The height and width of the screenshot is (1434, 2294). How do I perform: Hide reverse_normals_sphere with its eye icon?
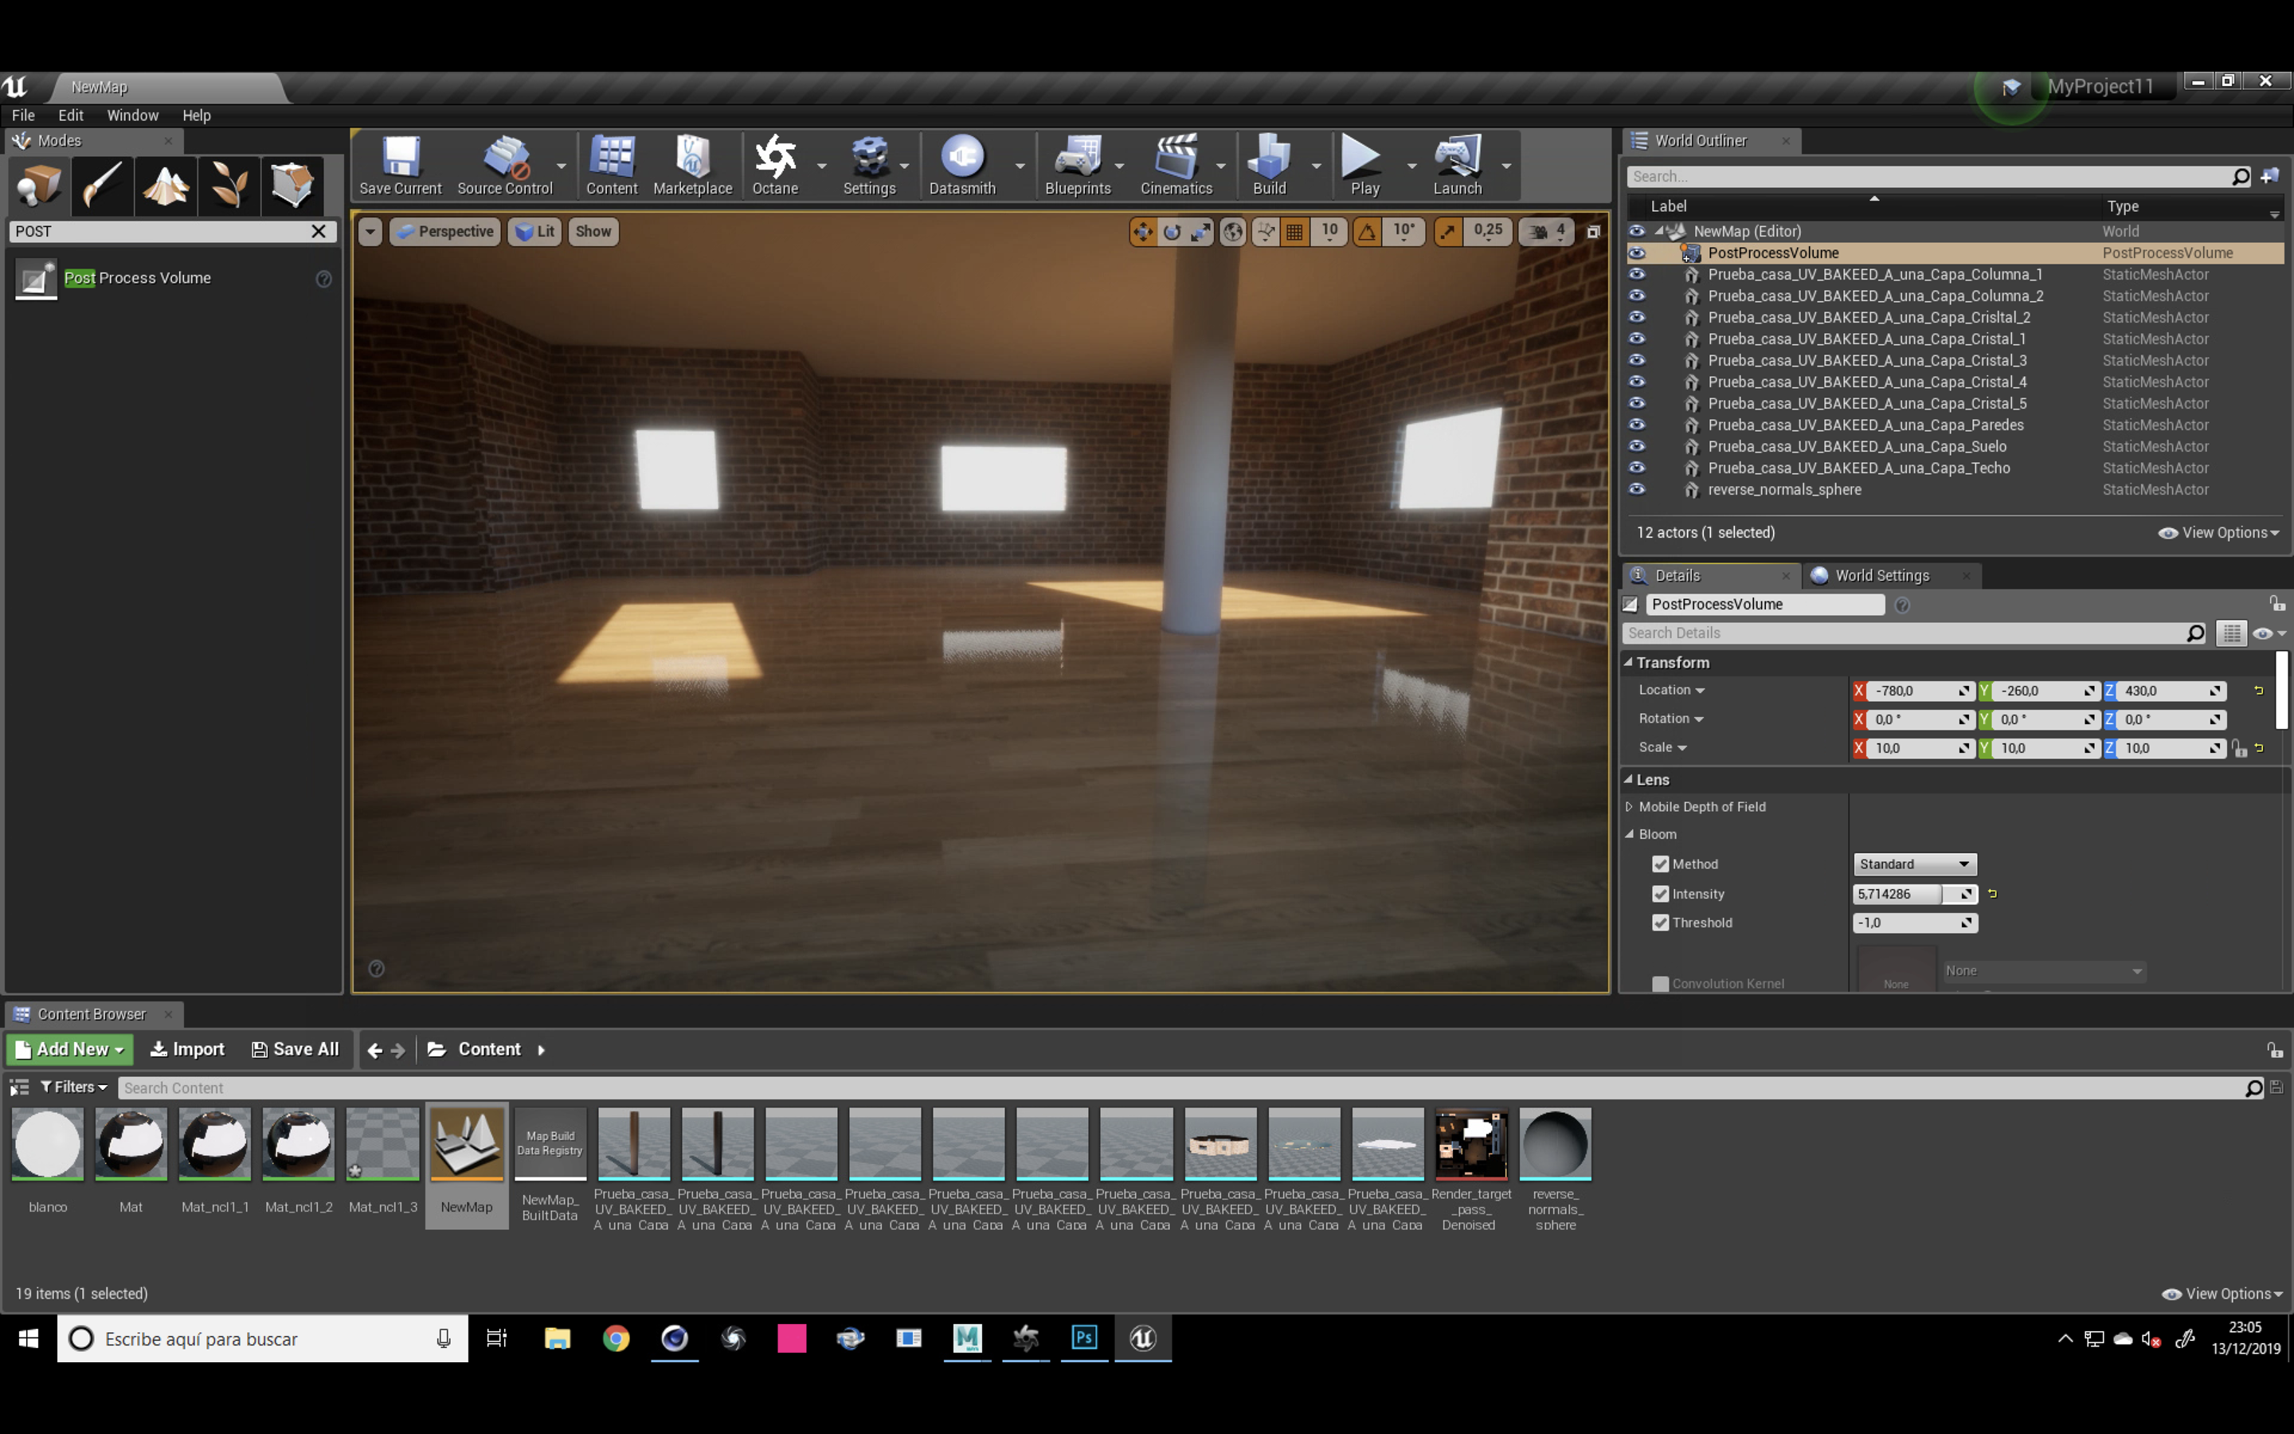tap(1636, 489)
